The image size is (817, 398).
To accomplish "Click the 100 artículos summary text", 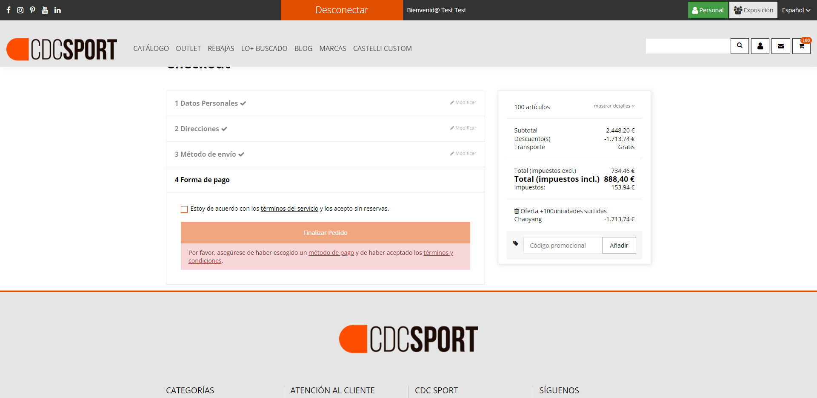I will [x=532, y=107].
